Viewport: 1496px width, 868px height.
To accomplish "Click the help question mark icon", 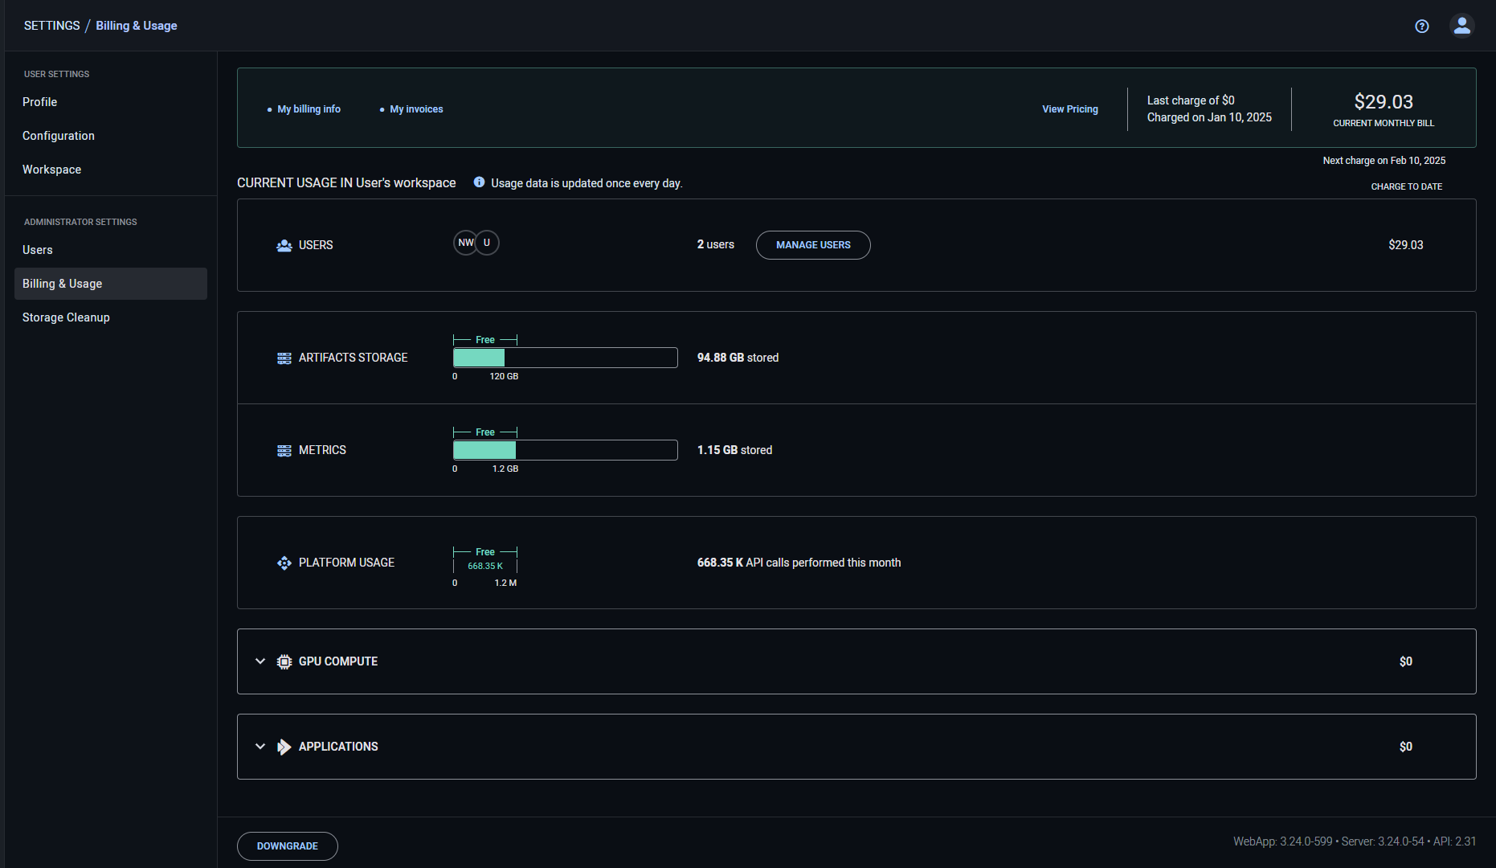I will tap(1421, 26).
